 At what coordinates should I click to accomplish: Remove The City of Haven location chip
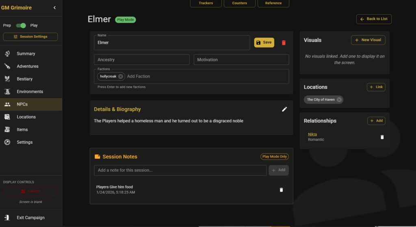[339, 99]
